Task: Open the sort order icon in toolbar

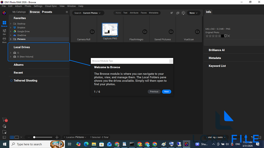Action: coord(172,13)
